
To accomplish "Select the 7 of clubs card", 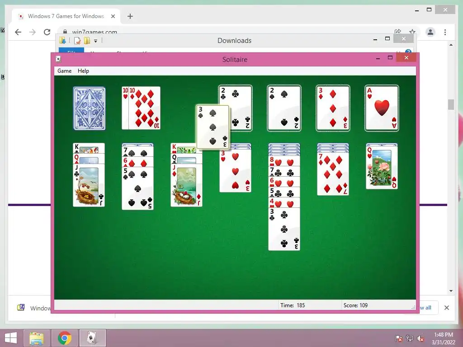I will (284, 171).
